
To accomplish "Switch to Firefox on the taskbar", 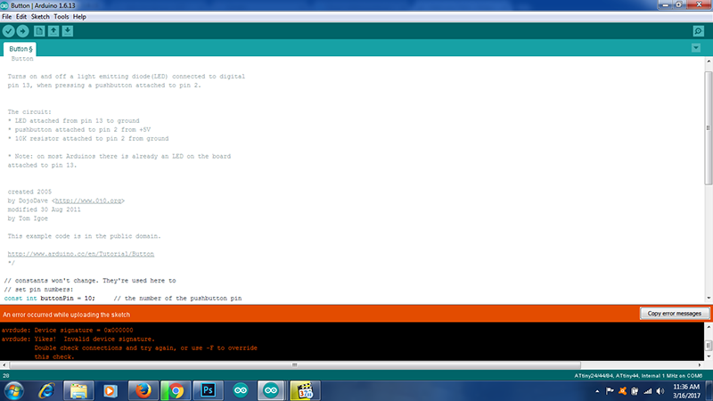I will point(143,391).
